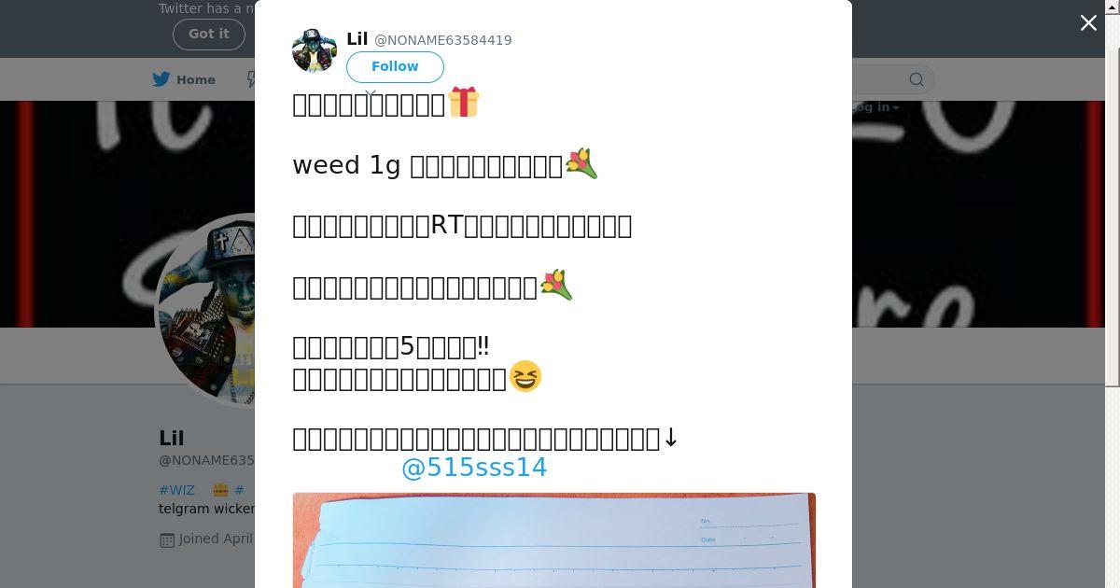
Task: Go to the Twitter Home tab
Action: pos(184,79)
